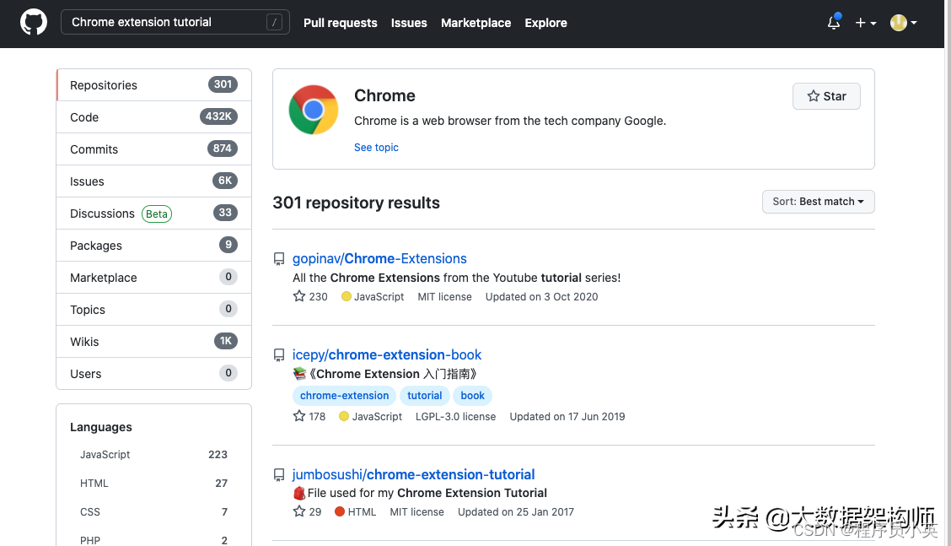Open Issues in the top navigation

409,23
